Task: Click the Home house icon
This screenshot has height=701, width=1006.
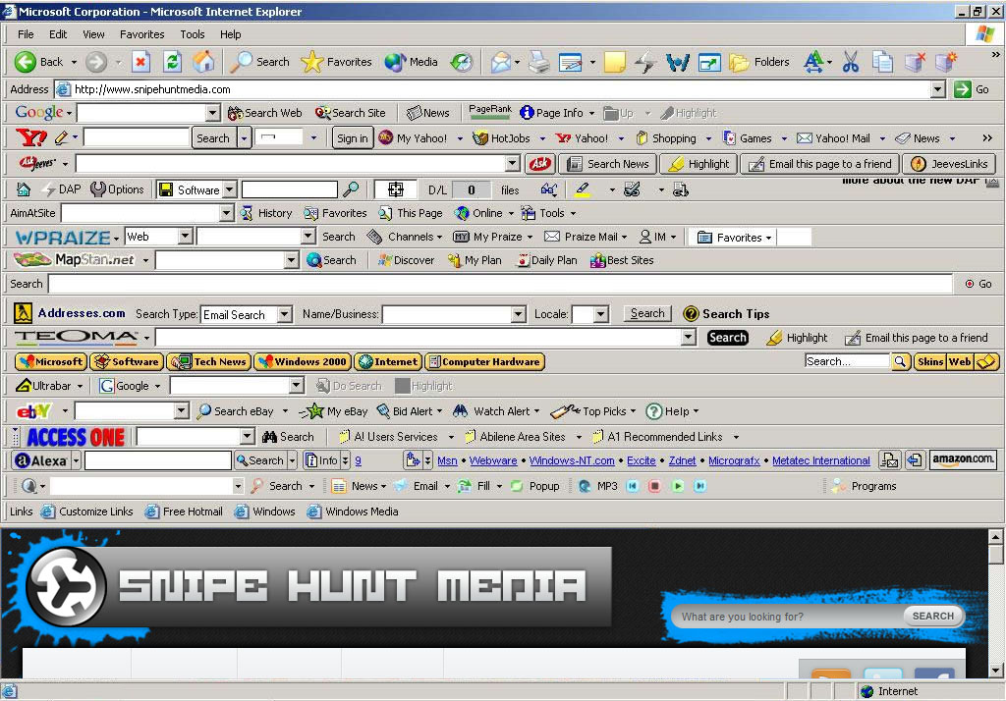Action: click(203, 62)
